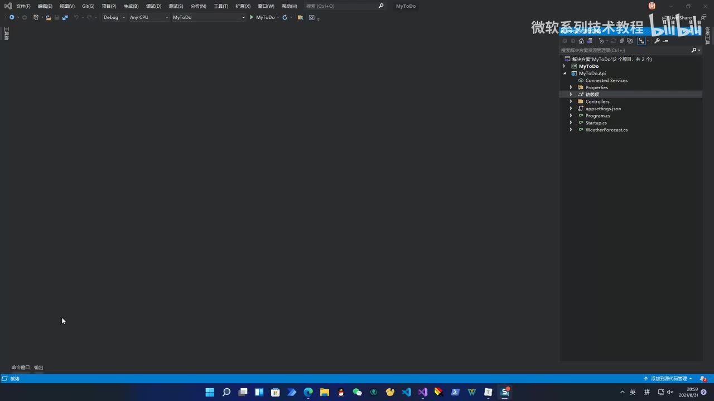
Task: Open Microsoft Edge from the taskbar
Action: click(x=308, y=392)
